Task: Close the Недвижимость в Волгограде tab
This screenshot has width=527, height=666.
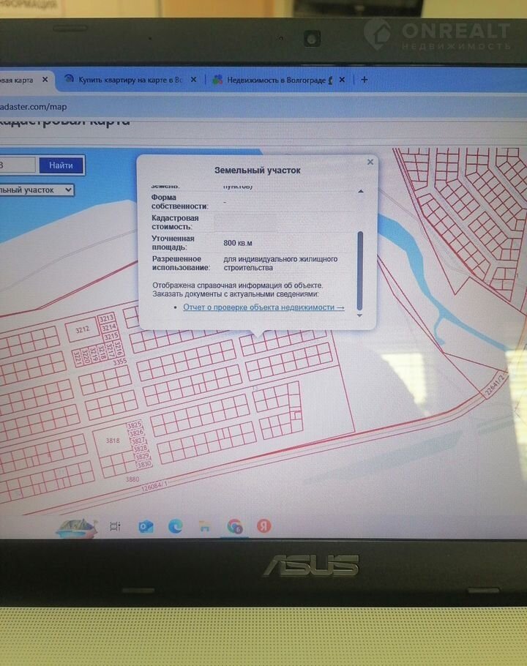Action: (345, 80)
